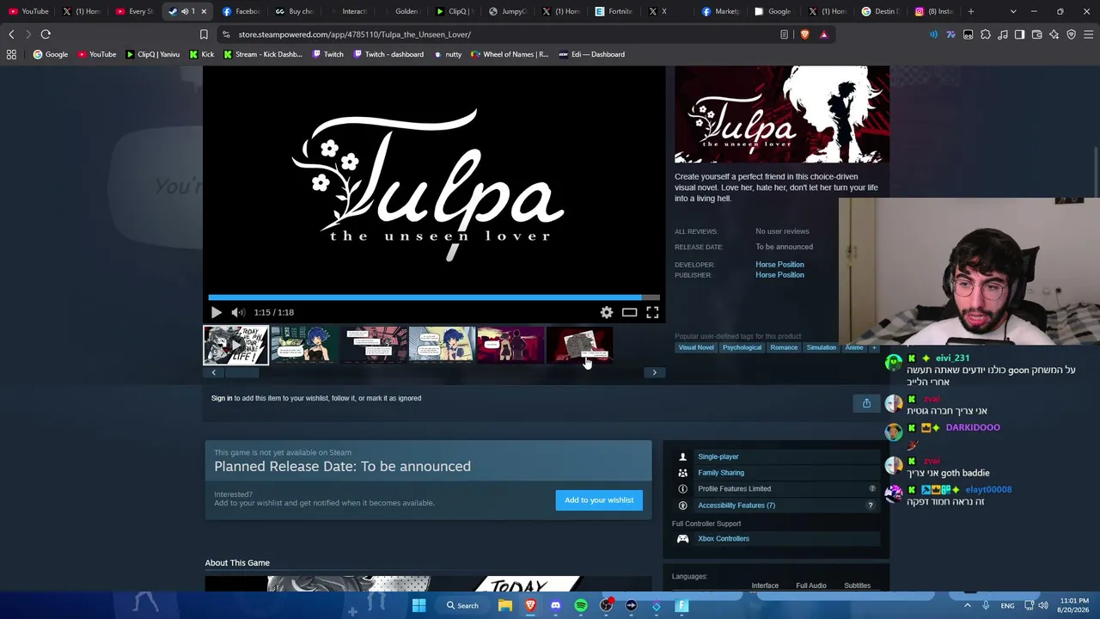Image resolution: width=1100 pixels, height=619 pixels.
Task: Open the Single-player category link
Action: coord(718,457)
